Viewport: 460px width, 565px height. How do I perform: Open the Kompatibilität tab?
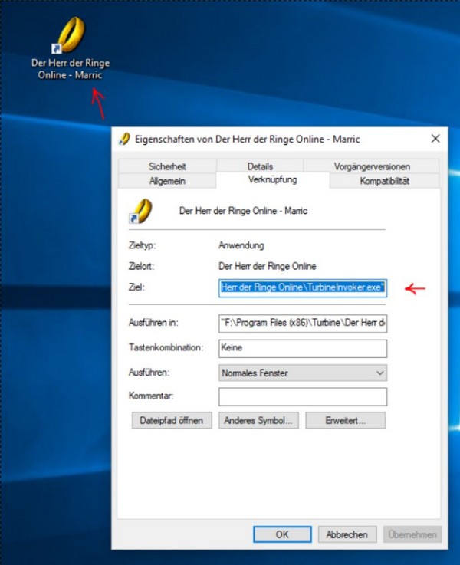tap(384, 180)
